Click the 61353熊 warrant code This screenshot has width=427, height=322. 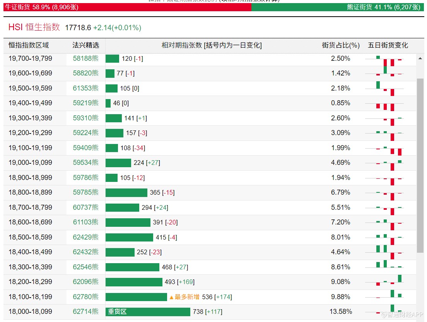click(85, 88)
